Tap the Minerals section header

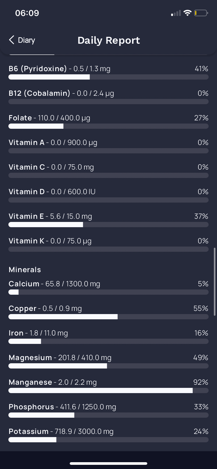point(25,270)
